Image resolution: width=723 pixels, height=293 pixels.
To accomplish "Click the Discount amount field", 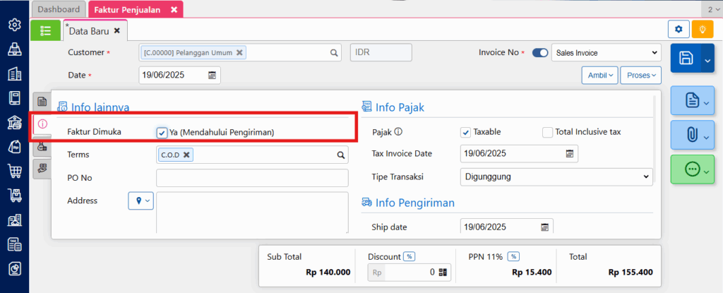I will (409, 273).
